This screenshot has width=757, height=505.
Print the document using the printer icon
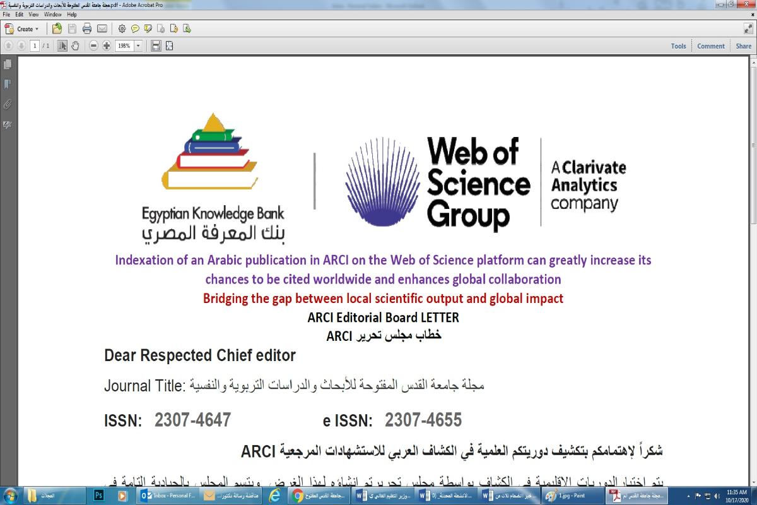click(x=87, y=29)
